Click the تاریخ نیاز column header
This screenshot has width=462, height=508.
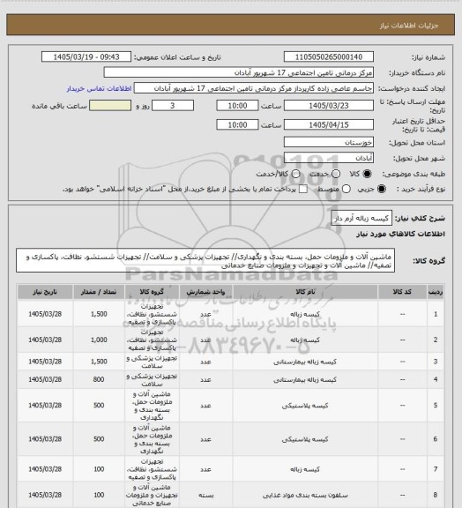tap(45, 292)
